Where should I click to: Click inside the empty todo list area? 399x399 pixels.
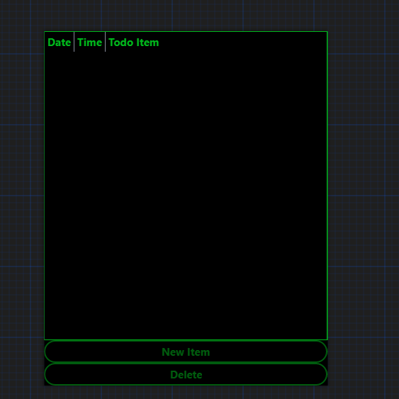click(186, 196)
